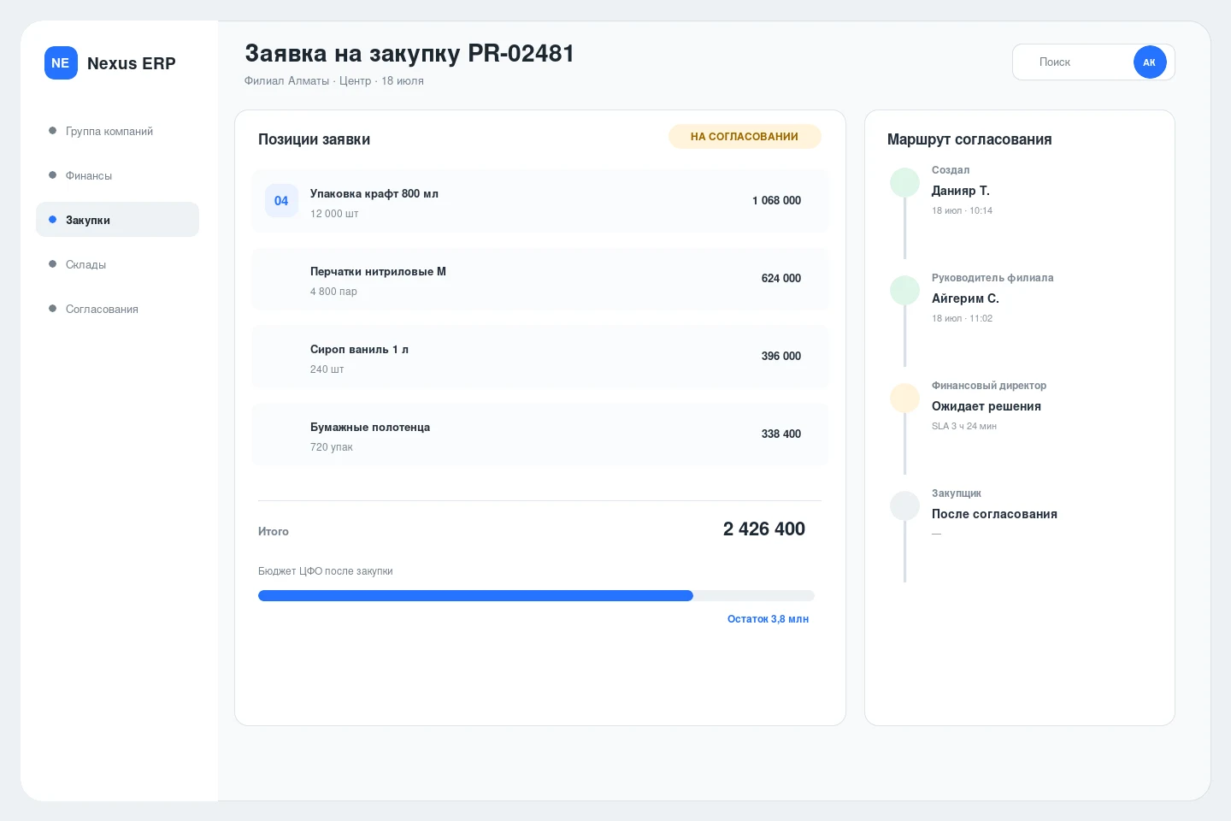This screenshot has height=821, width=1231.
Task: Click the Финансовый директор role label
Action: point(989,386)
